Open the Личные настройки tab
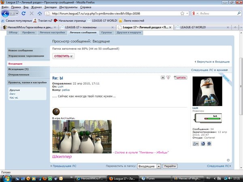 click(x=52, y=32)
